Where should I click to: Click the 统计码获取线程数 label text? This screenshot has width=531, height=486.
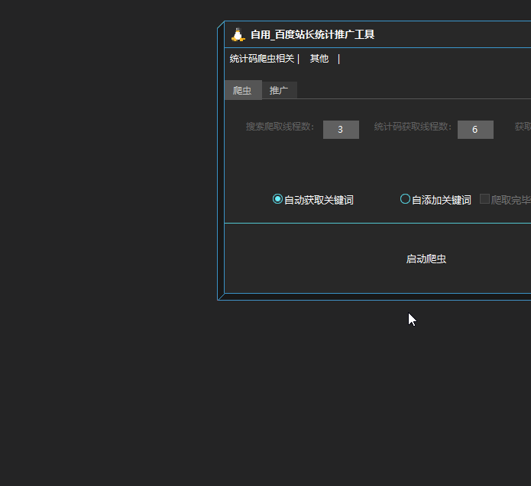click(x=413, y=127)
